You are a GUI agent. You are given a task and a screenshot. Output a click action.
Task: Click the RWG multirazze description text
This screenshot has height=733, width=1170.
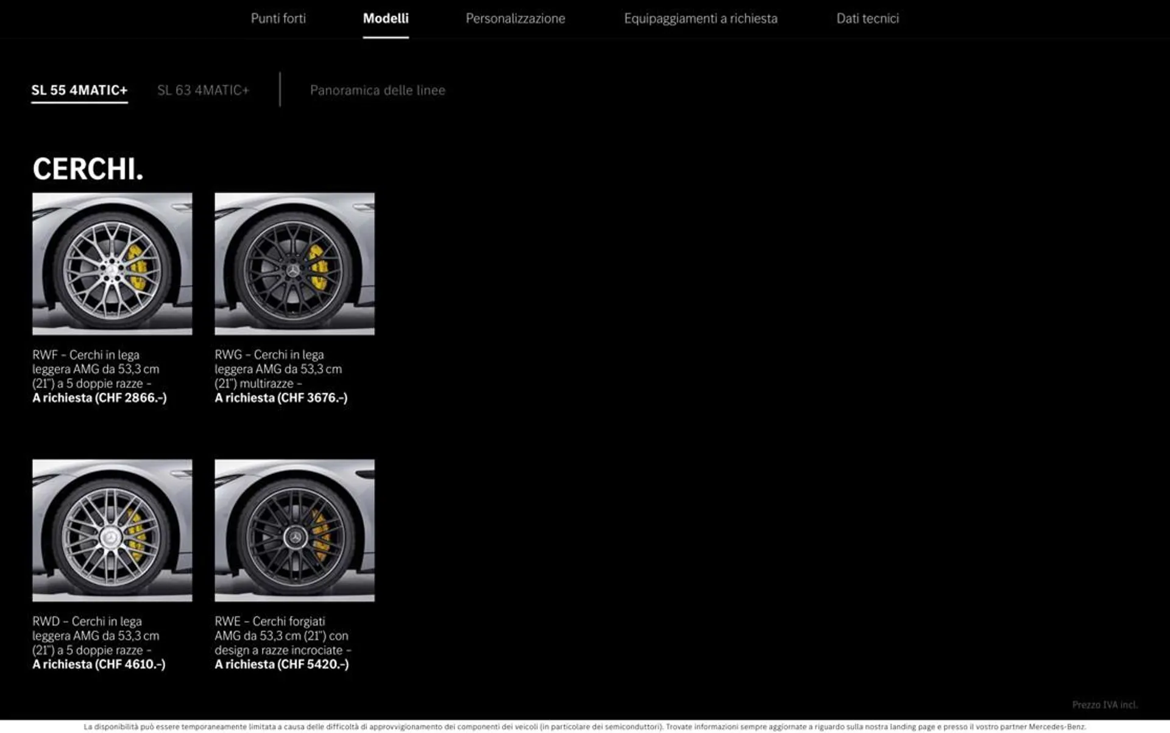tap(278, 369)
